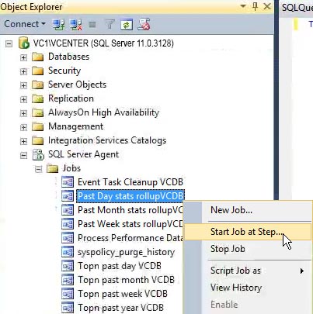Image resolution: width=313 pixels, height=314 pixels.
Task: Collapse the SQL Server Agent node
Action: click(23, 155)
